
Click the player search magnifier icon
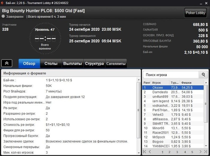coord(203,75)
